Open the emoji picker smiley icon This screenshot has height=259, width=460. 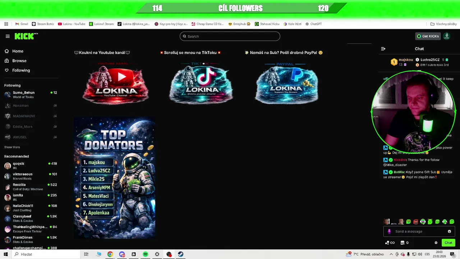point(449,231)
